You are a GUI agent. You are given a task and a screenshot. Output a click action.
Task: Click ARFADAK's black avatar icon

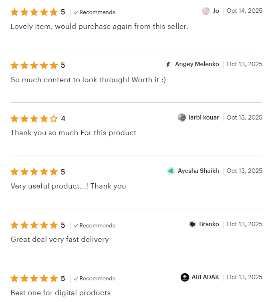pos(185,277)
